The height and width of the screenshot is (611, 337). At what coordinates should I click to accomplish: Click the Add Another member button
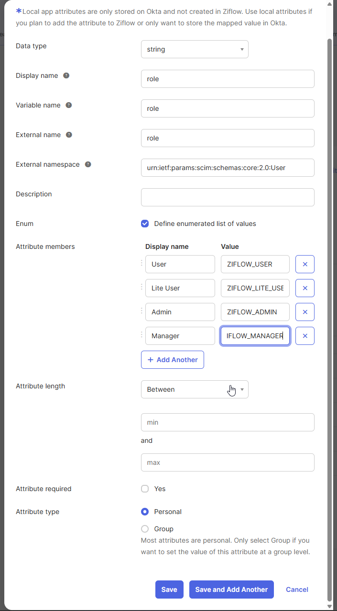tap(173, 360)
